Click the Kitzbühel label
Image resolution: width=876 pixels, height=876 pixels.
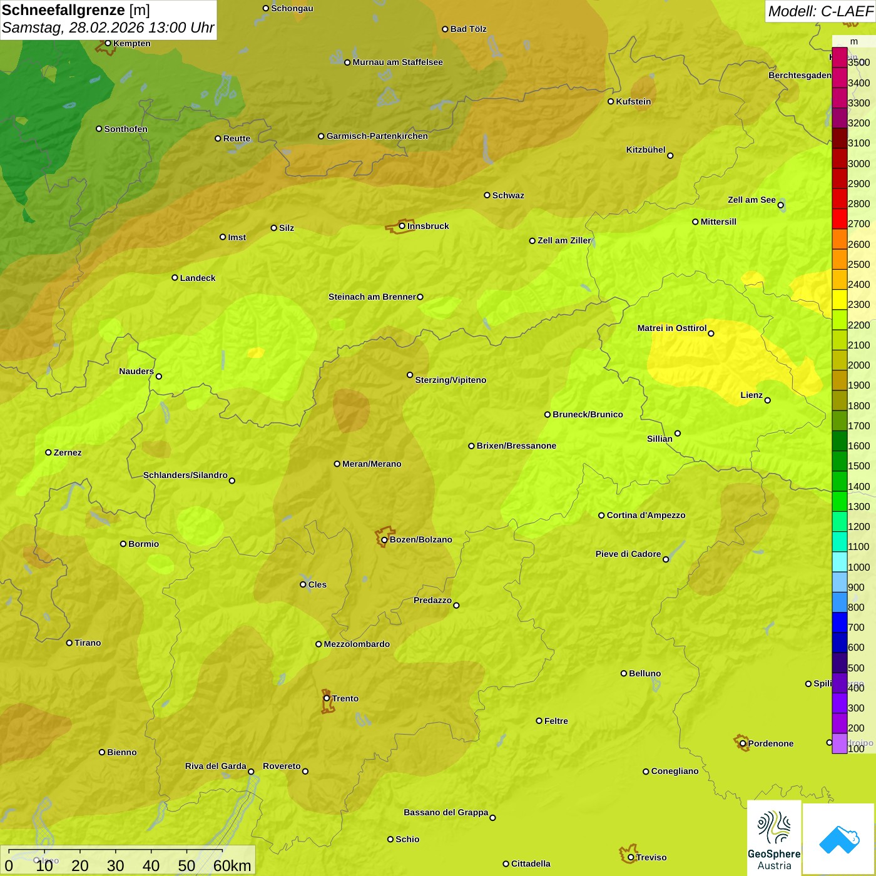(x=646, y=150)
